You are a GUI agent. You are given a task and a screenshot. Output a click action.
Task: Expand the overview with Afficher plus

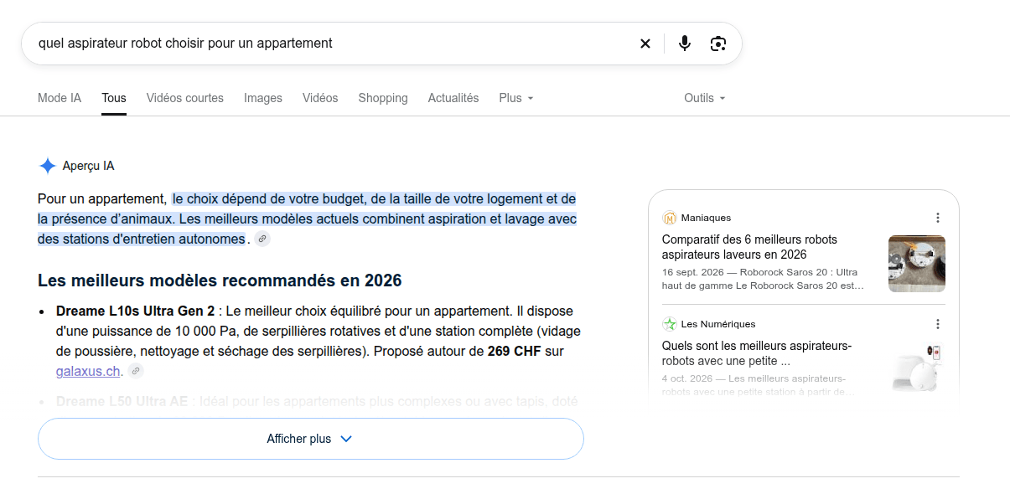310,439
